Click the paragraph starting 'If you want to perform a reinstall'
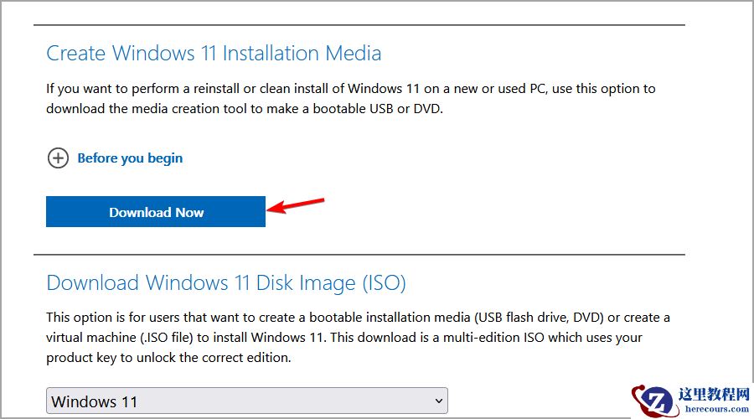754x419 pixels. [x=350, y=99]
